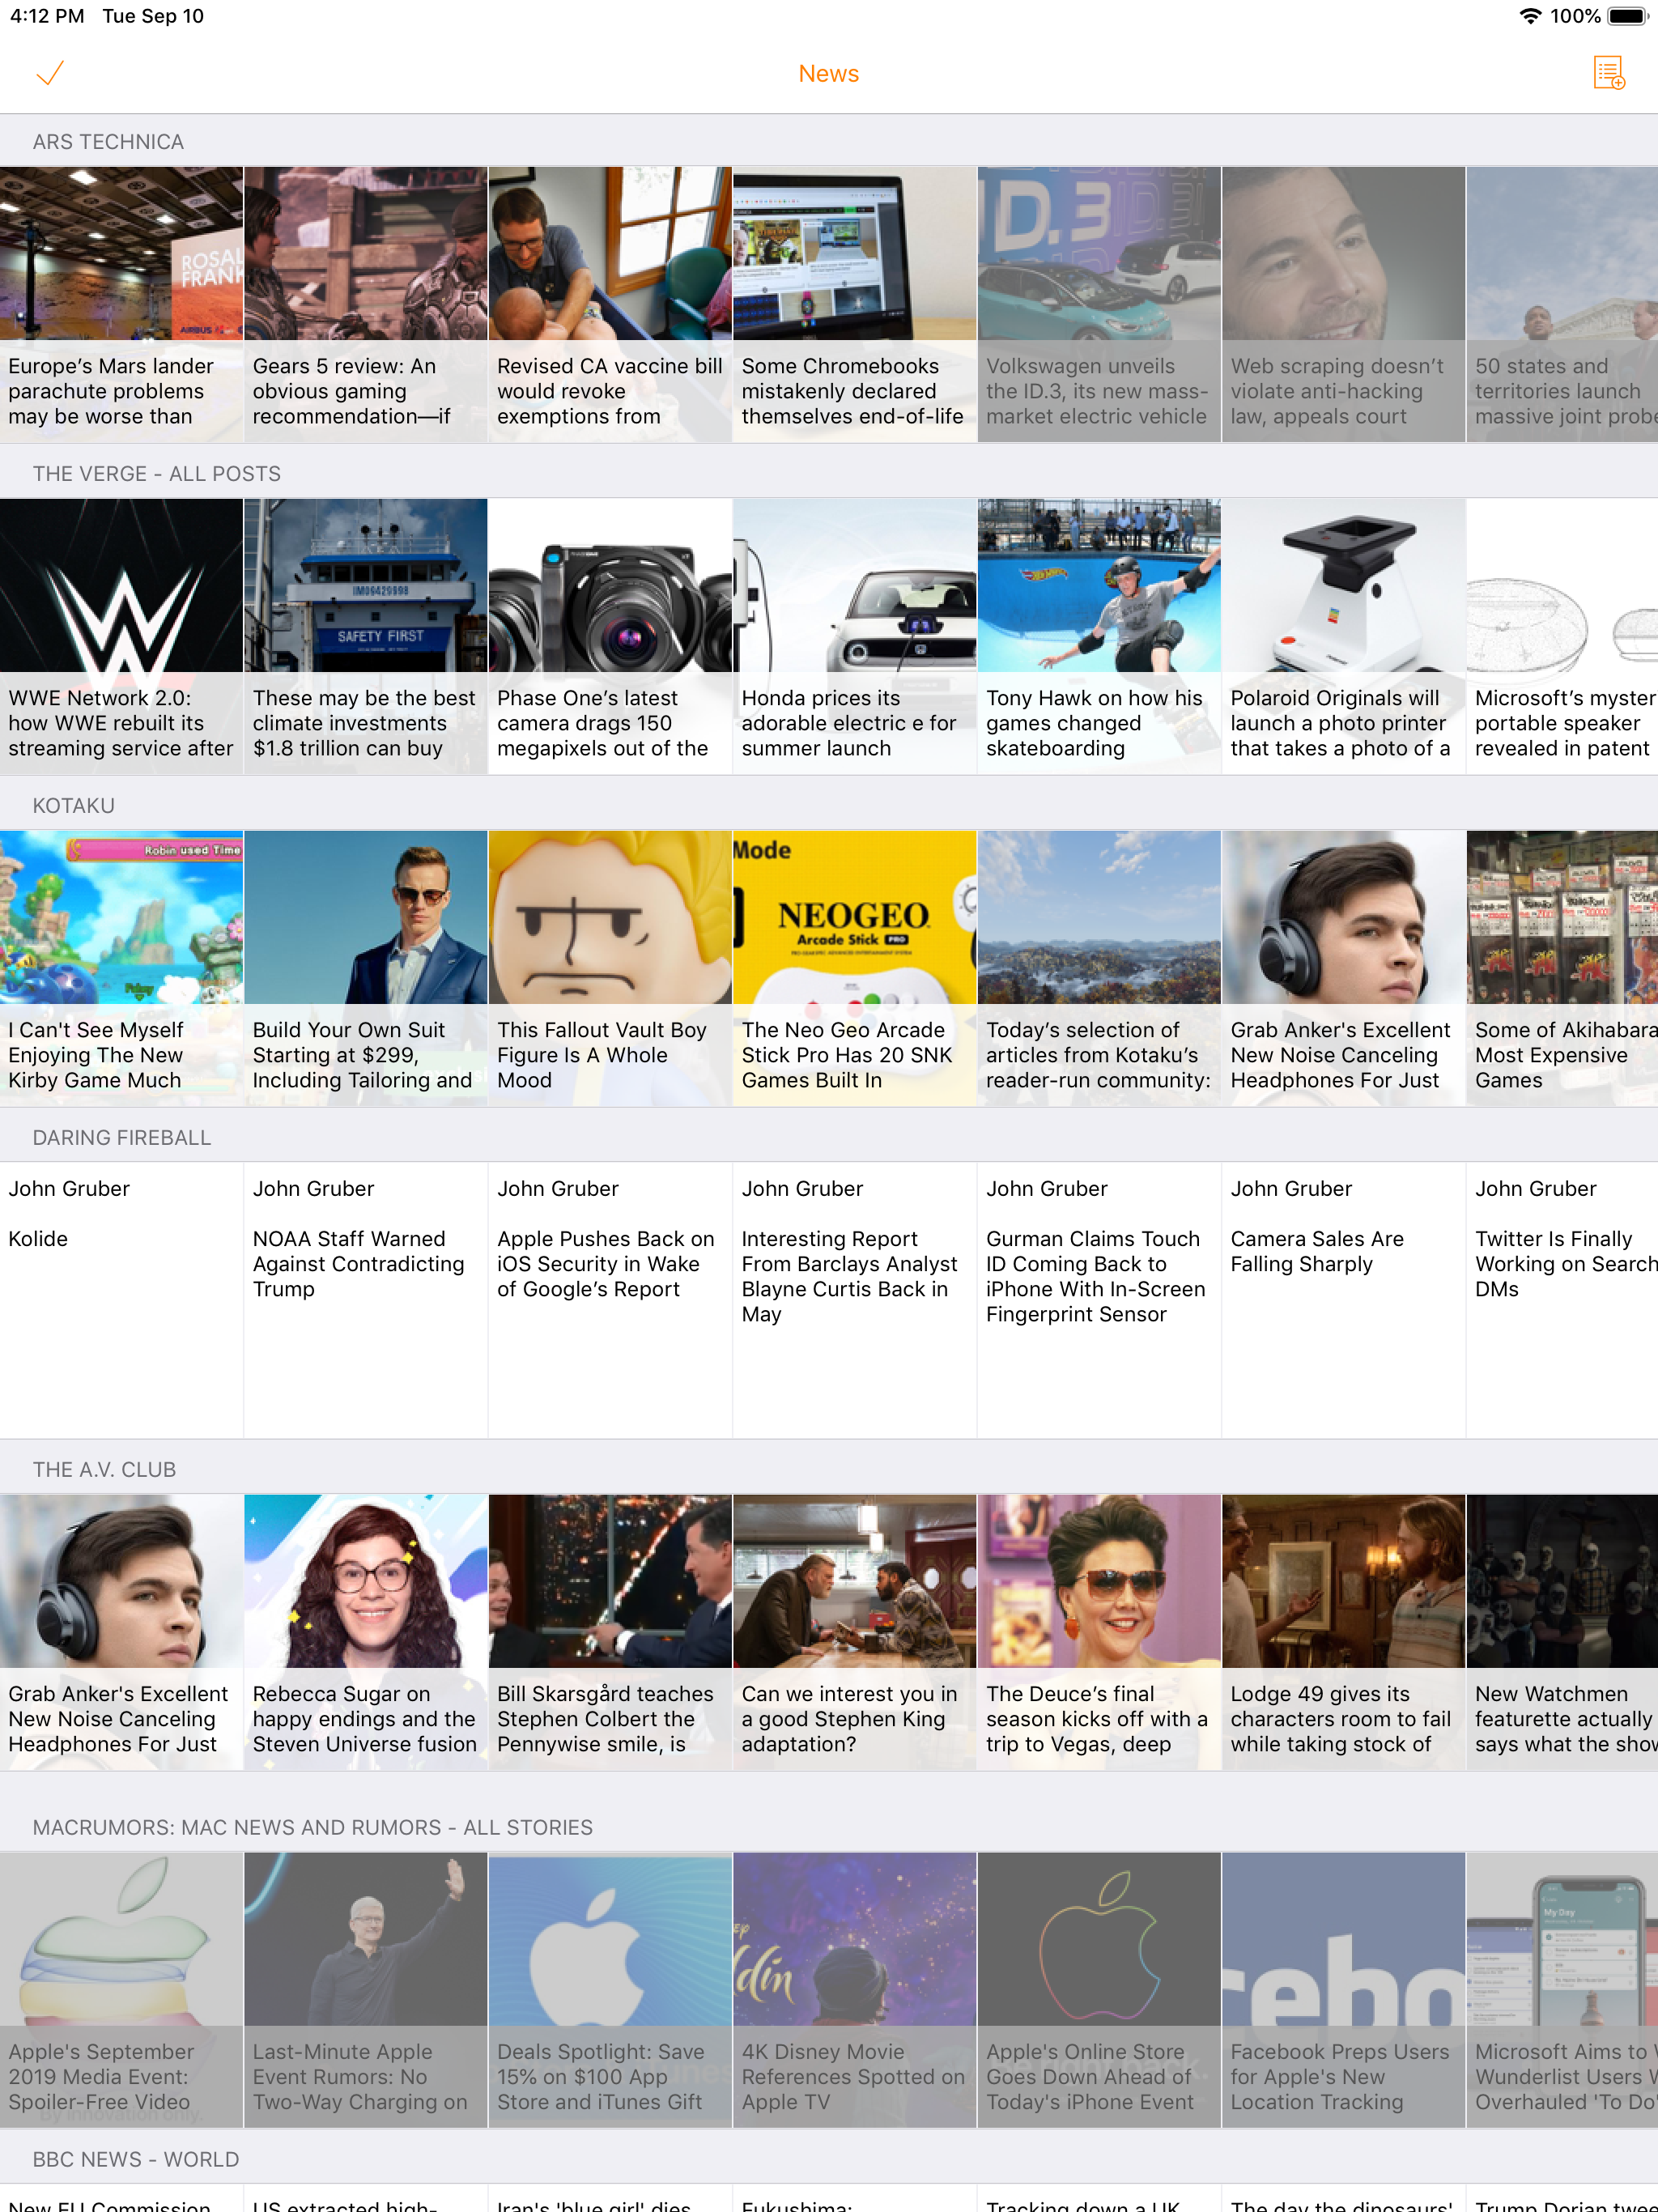Select the KOTAKU feed header
This screenshot has height=2212, width=1658.
[x=73, y=806]
